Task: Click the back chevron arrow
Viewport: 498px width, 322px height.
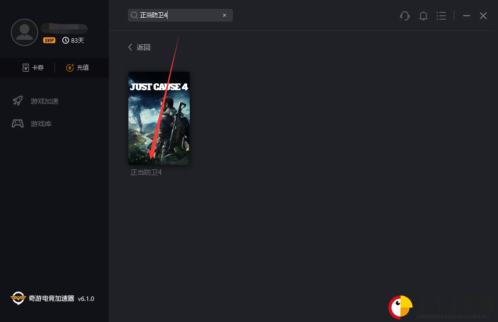Action: (130, 47)
